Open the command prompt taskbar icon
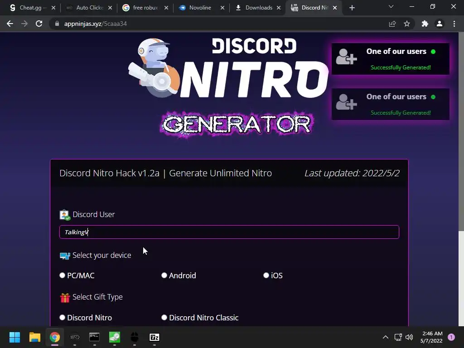 94,337
